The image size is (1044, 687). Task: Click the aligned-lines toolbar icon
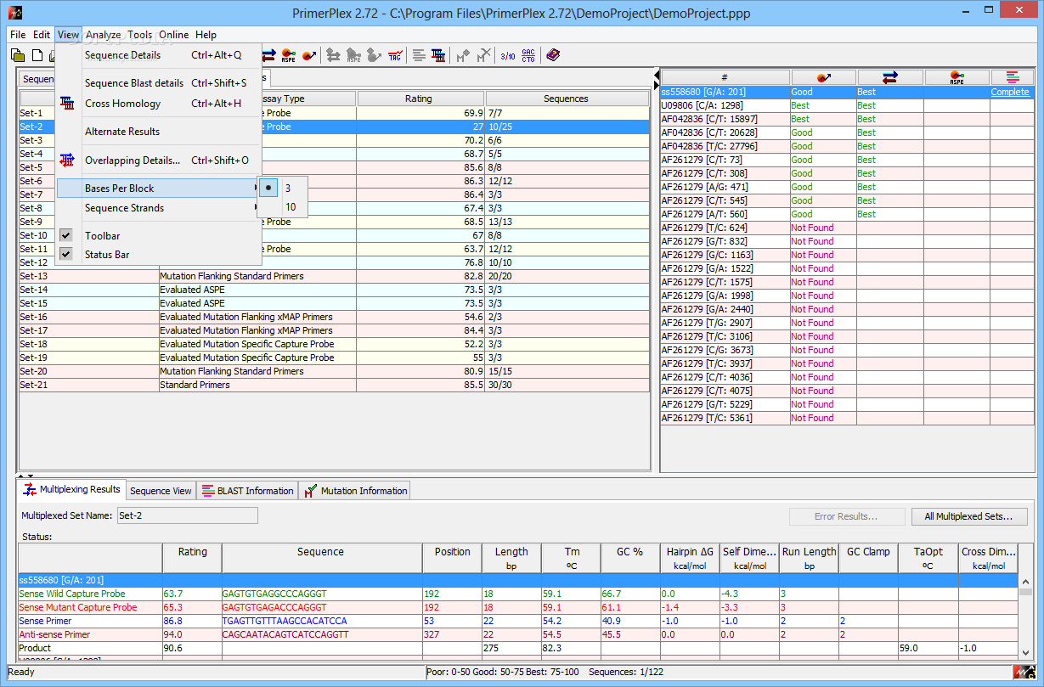[419, 55]
